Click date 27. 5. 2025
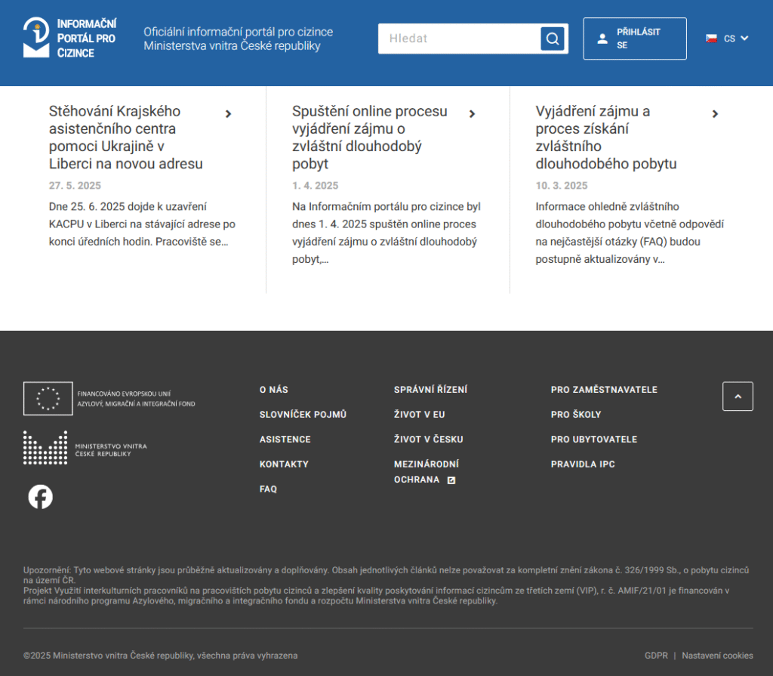Viewport: 773px width, 676px height. pyautogui.click(x=75, y=186)
